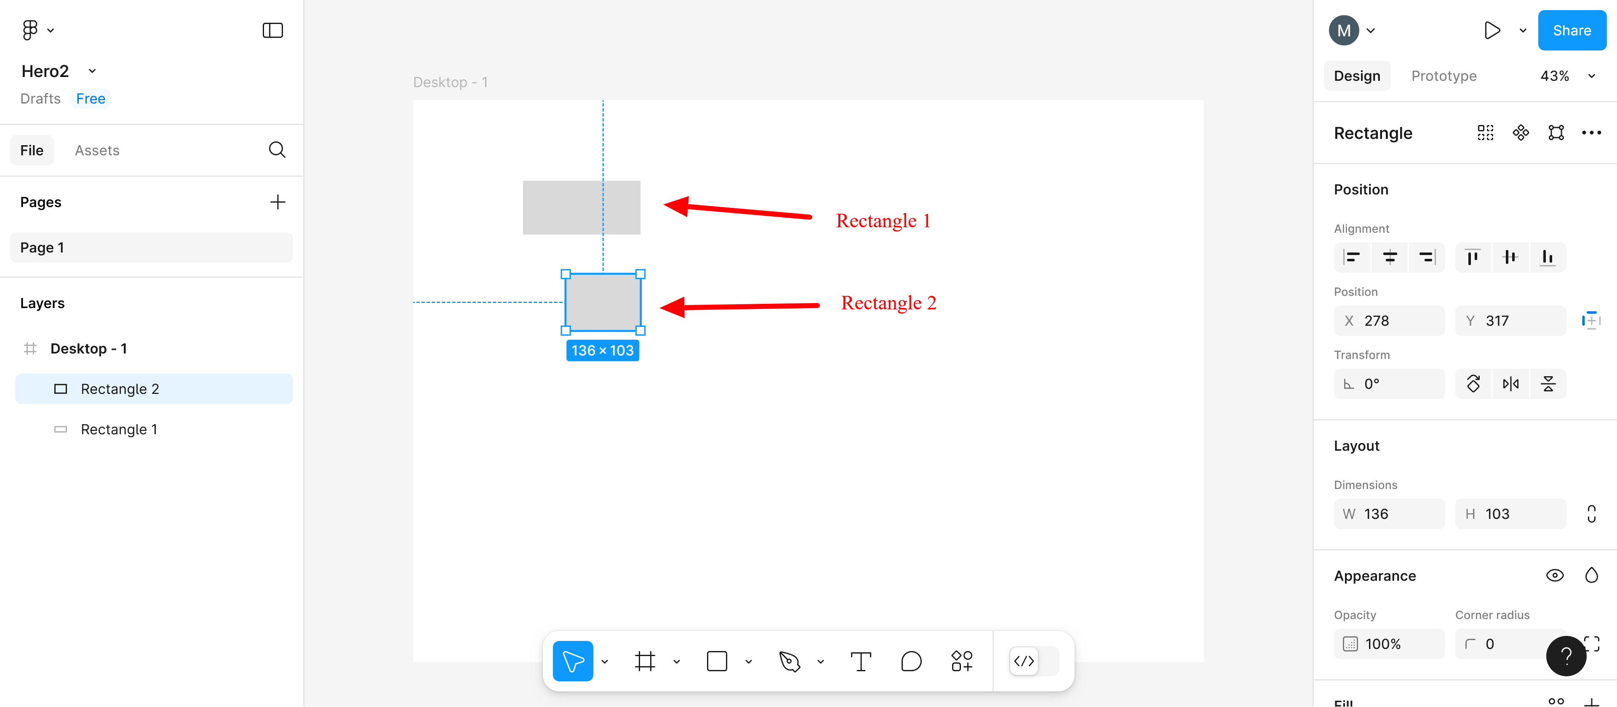Click the X position field 278

(x=1389, y=321)
